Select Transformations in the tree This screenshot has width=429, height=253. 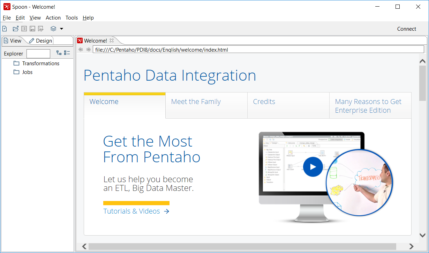coord(41,63)
